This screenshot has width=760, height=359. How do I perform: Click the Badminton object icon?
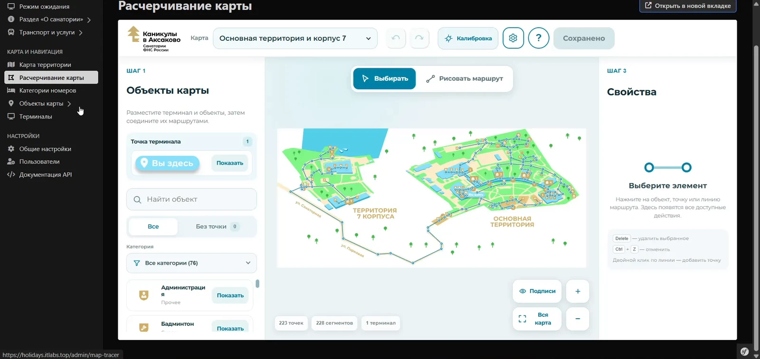tap(143, 328)
